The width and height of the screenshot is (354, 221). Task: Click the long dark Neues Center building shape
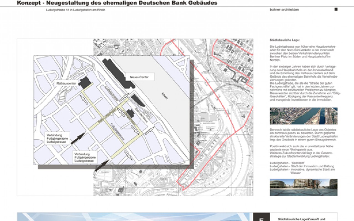pos(118,73)
